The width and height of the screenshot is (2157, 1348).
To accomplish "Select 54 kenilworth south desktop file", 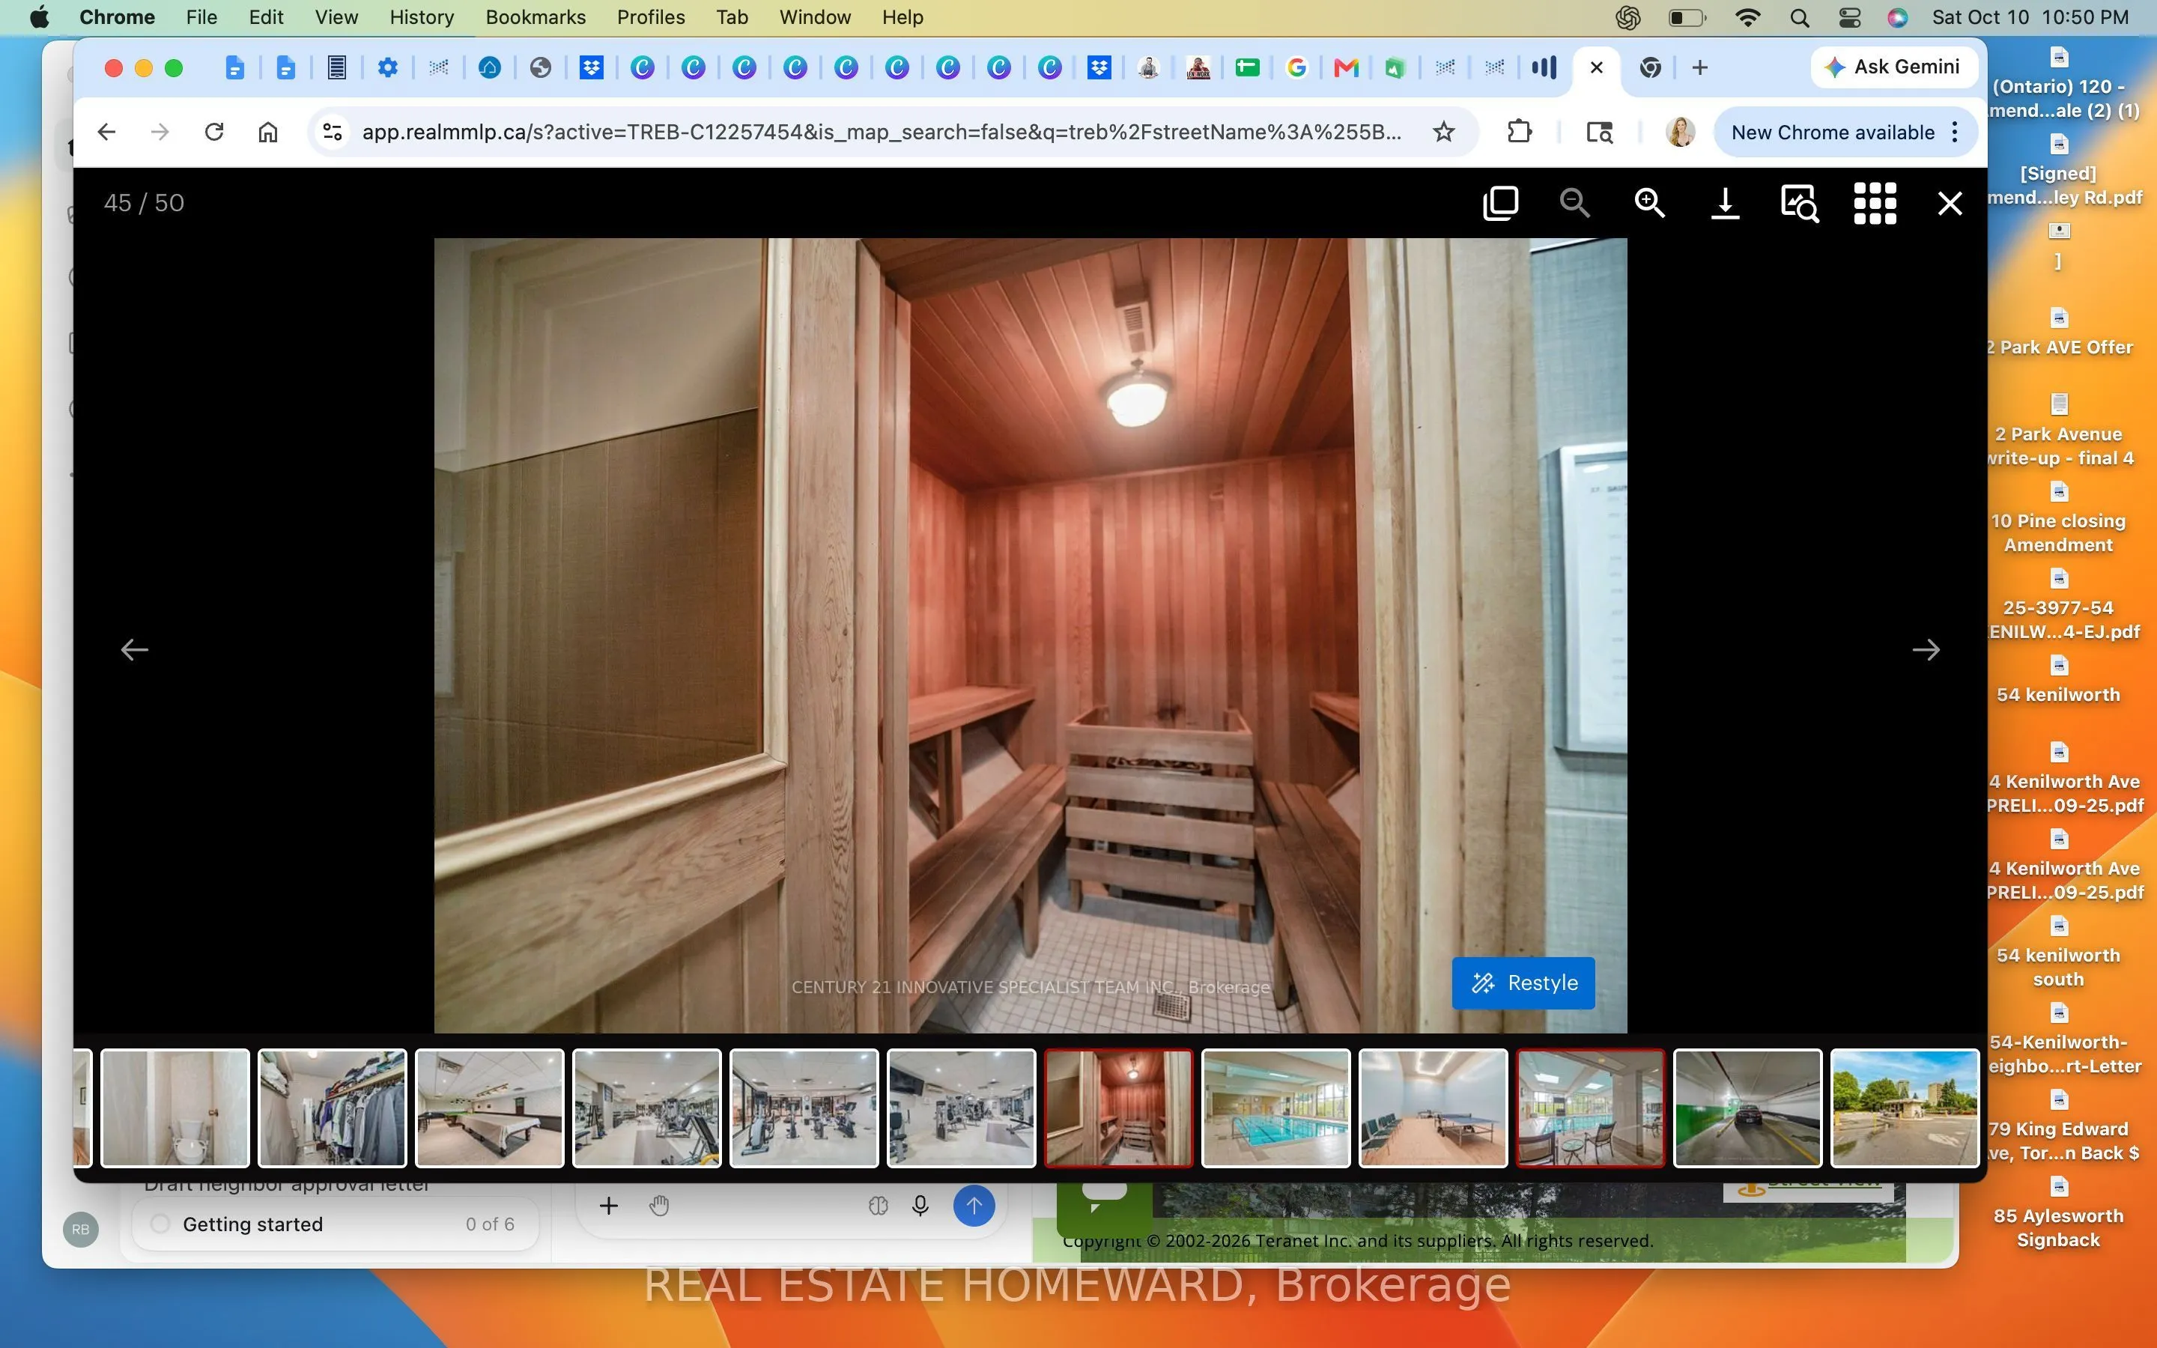I will pos(2057,953).
